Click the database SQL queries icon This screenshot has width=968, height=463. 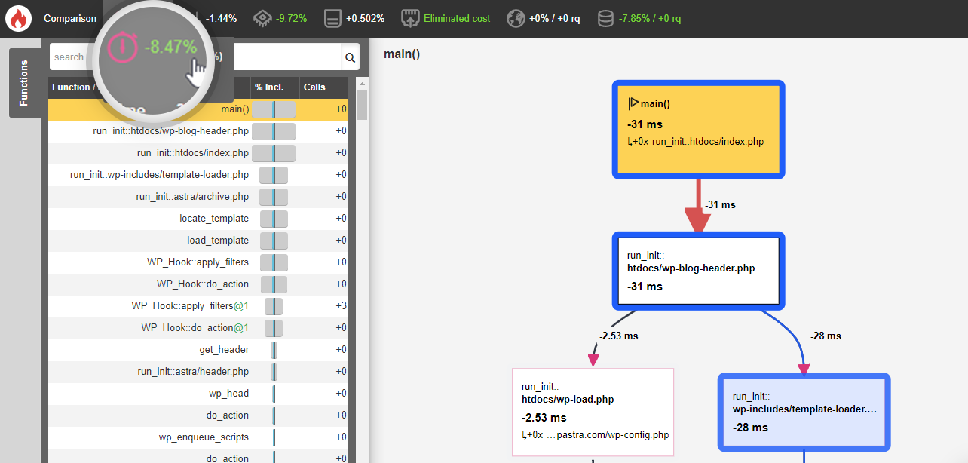point(605,18)
